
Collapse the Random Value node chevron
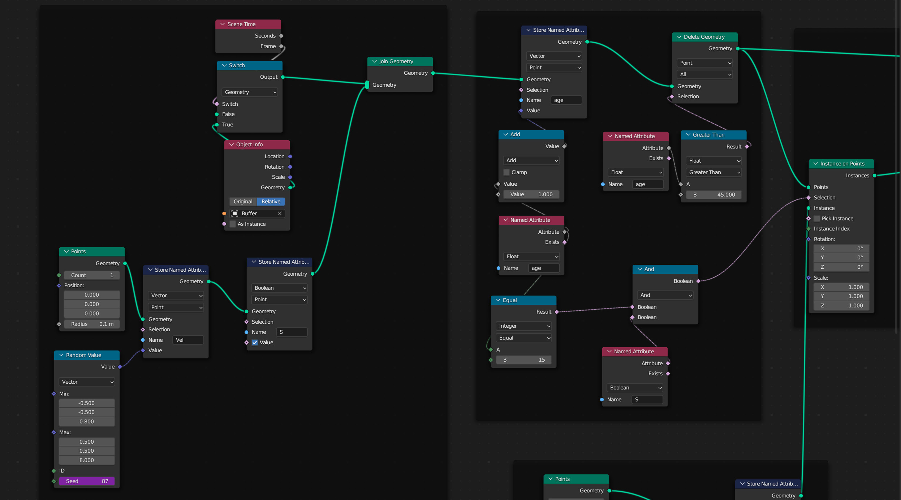(61, 355)
